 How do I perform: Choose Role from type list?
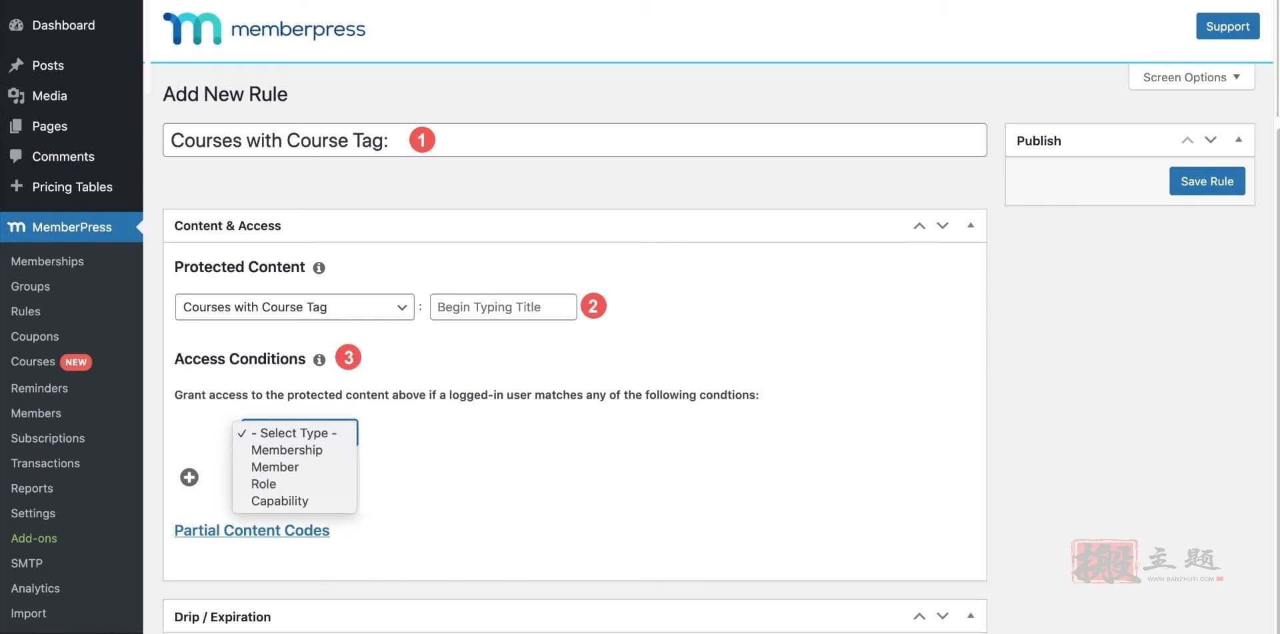coord(294,484)
